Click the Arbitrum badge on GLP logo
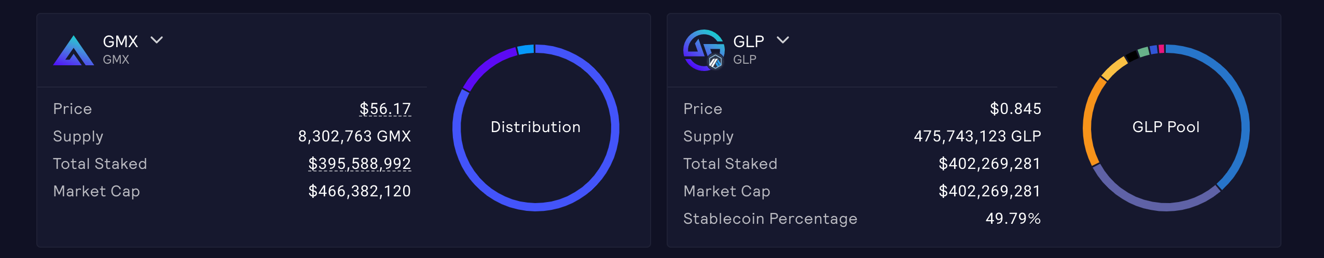 (715, 62)
